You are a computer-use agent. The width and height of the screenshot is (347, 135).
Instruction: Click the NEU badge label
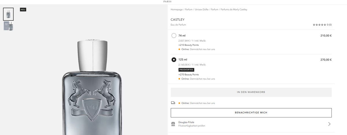[23, 9]
